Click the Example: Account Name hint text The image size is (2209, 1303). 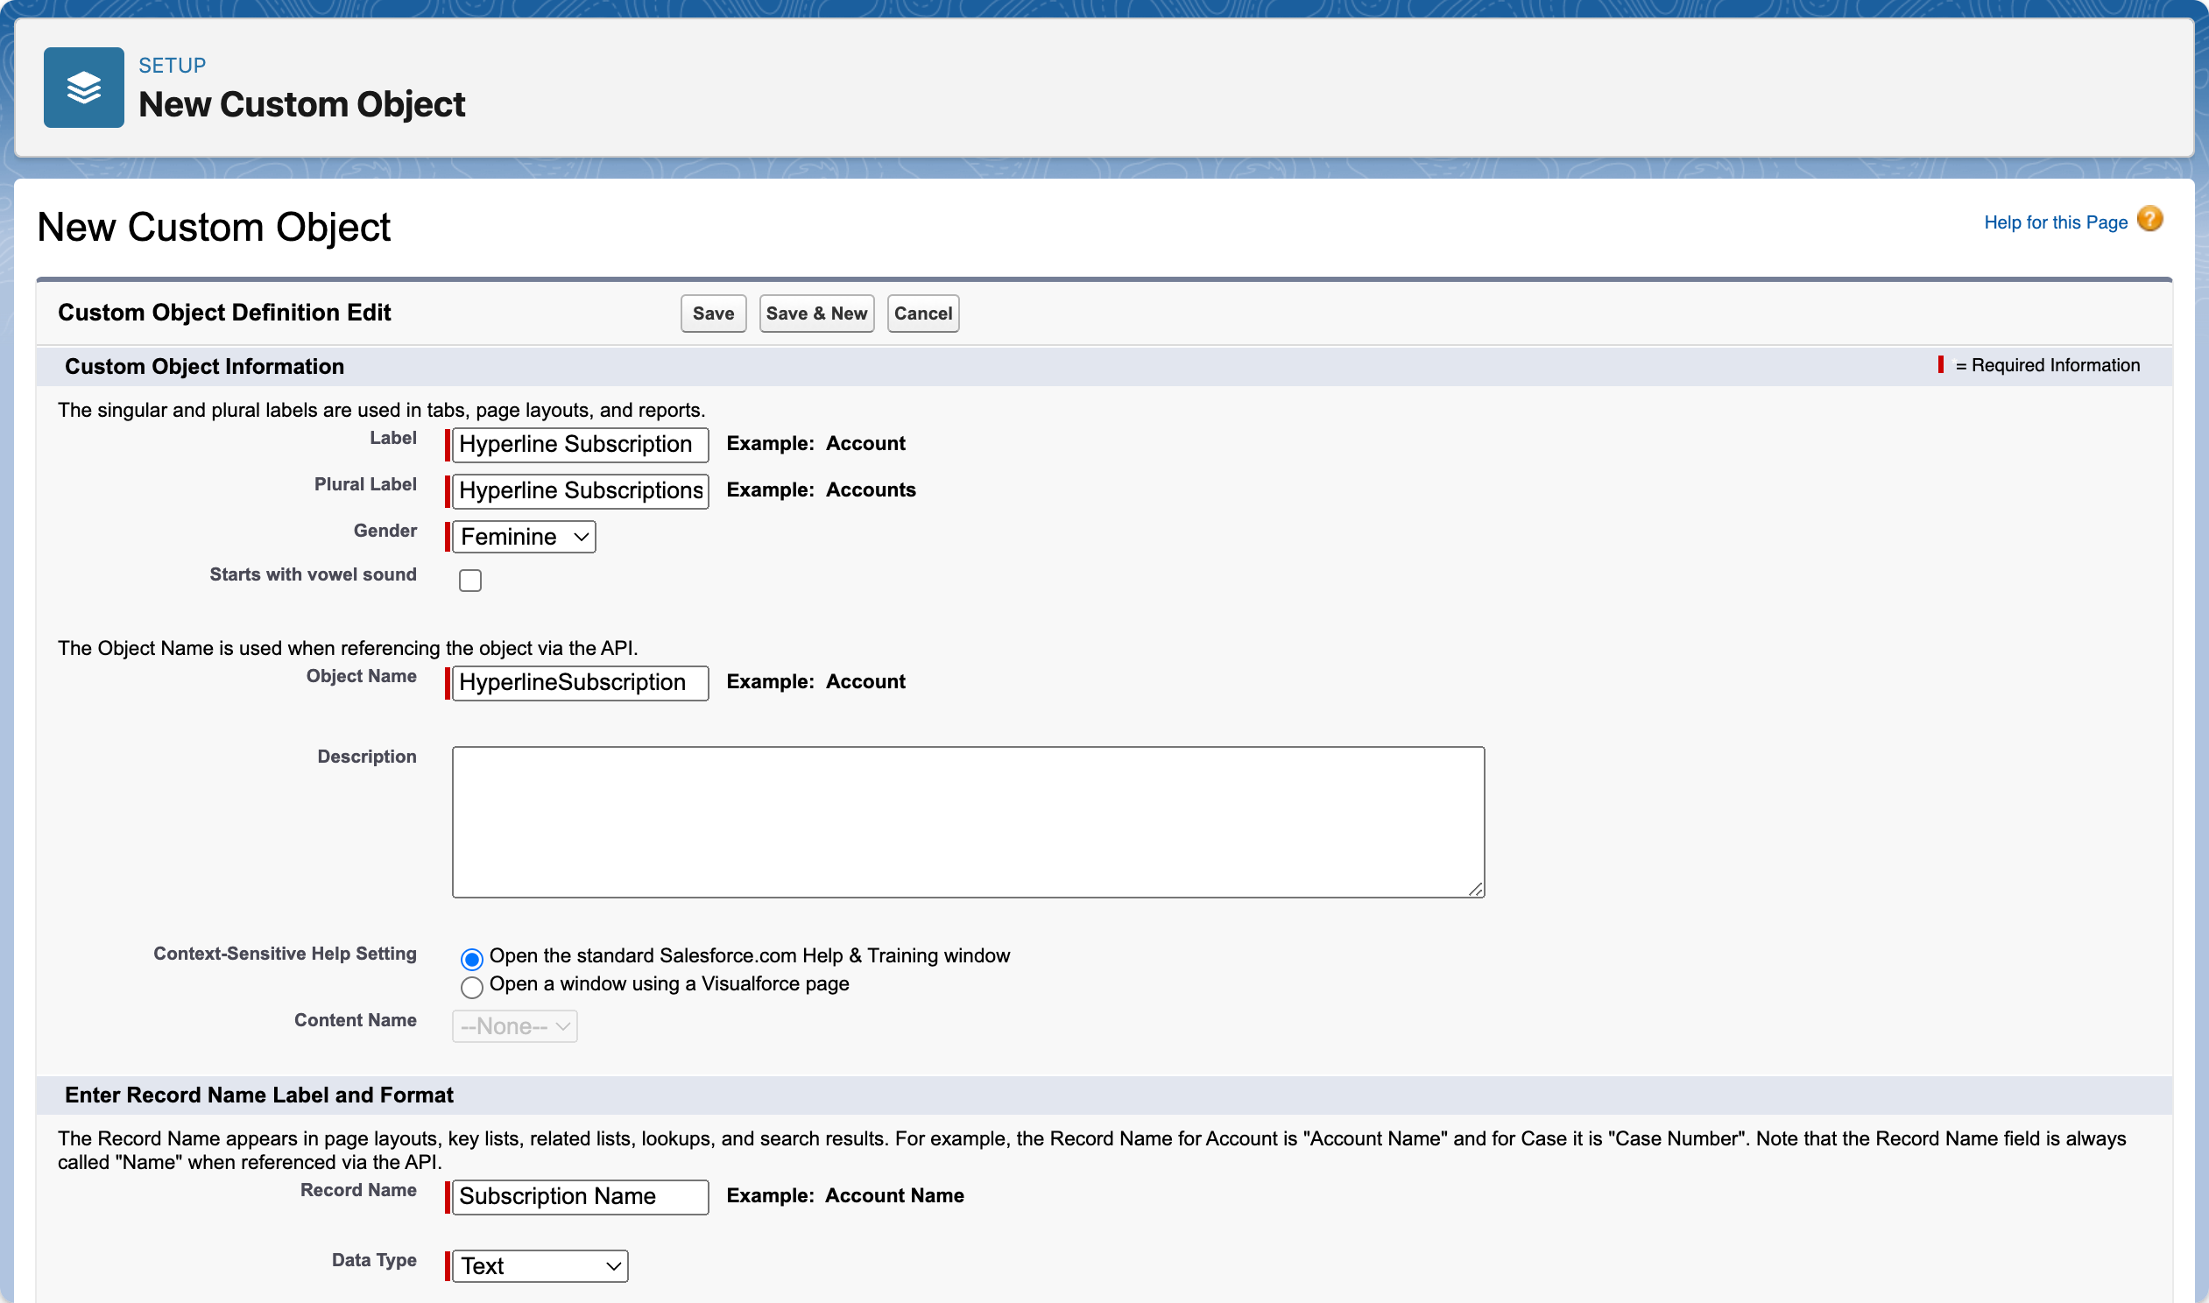click(x=844, y=1196)
